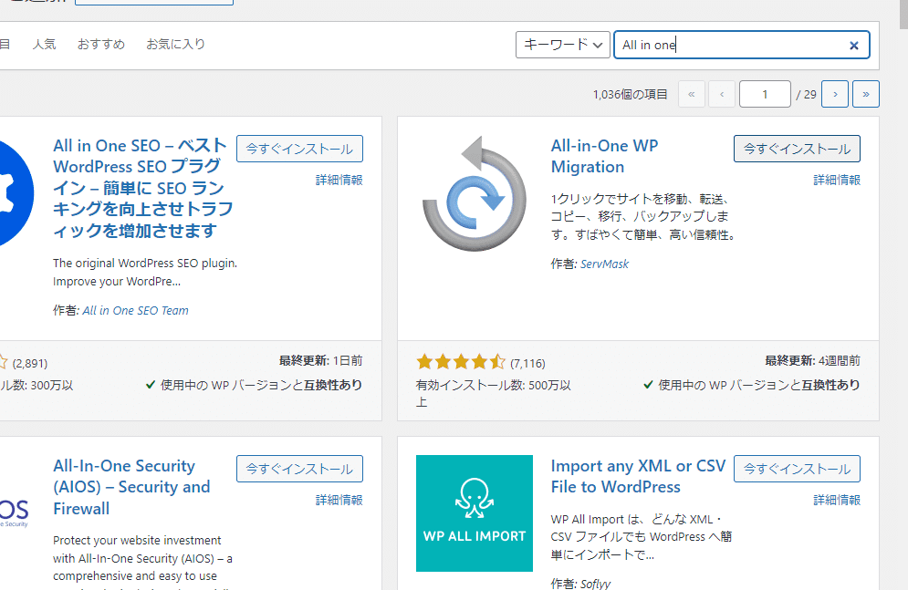
Task: Go to previous page of results
Action: pyautogui.click(x=722, y=94)
